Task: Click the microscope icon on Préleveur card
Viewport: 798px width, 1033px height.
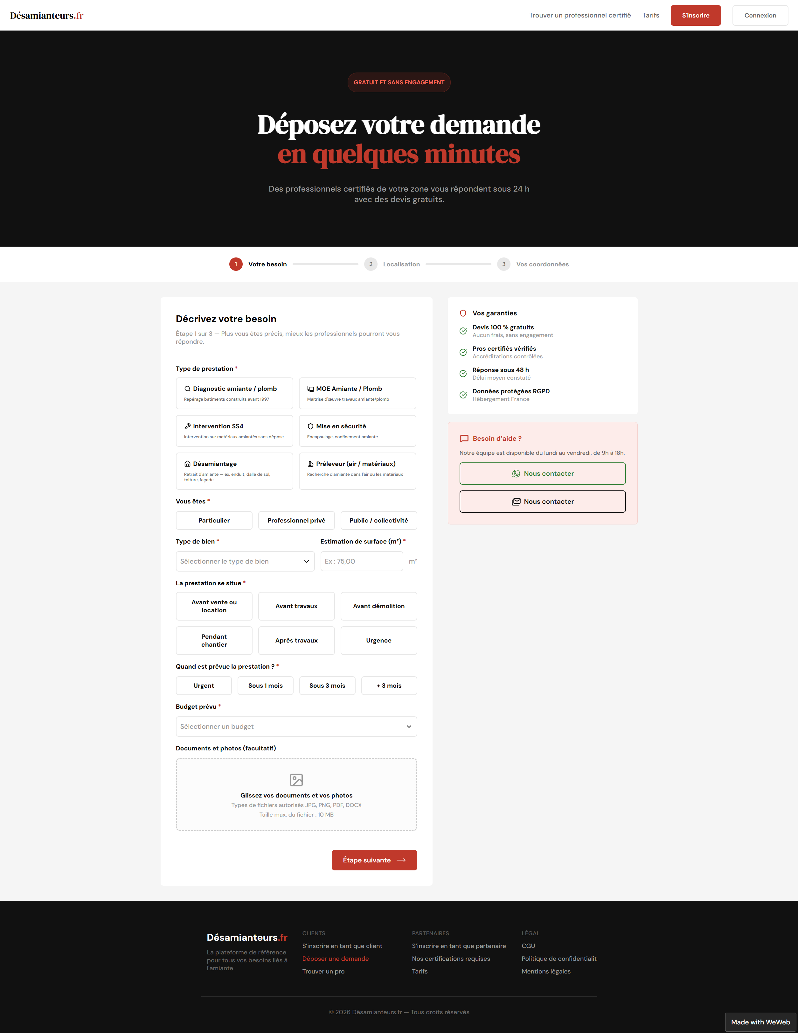Action: pos(311,464)
